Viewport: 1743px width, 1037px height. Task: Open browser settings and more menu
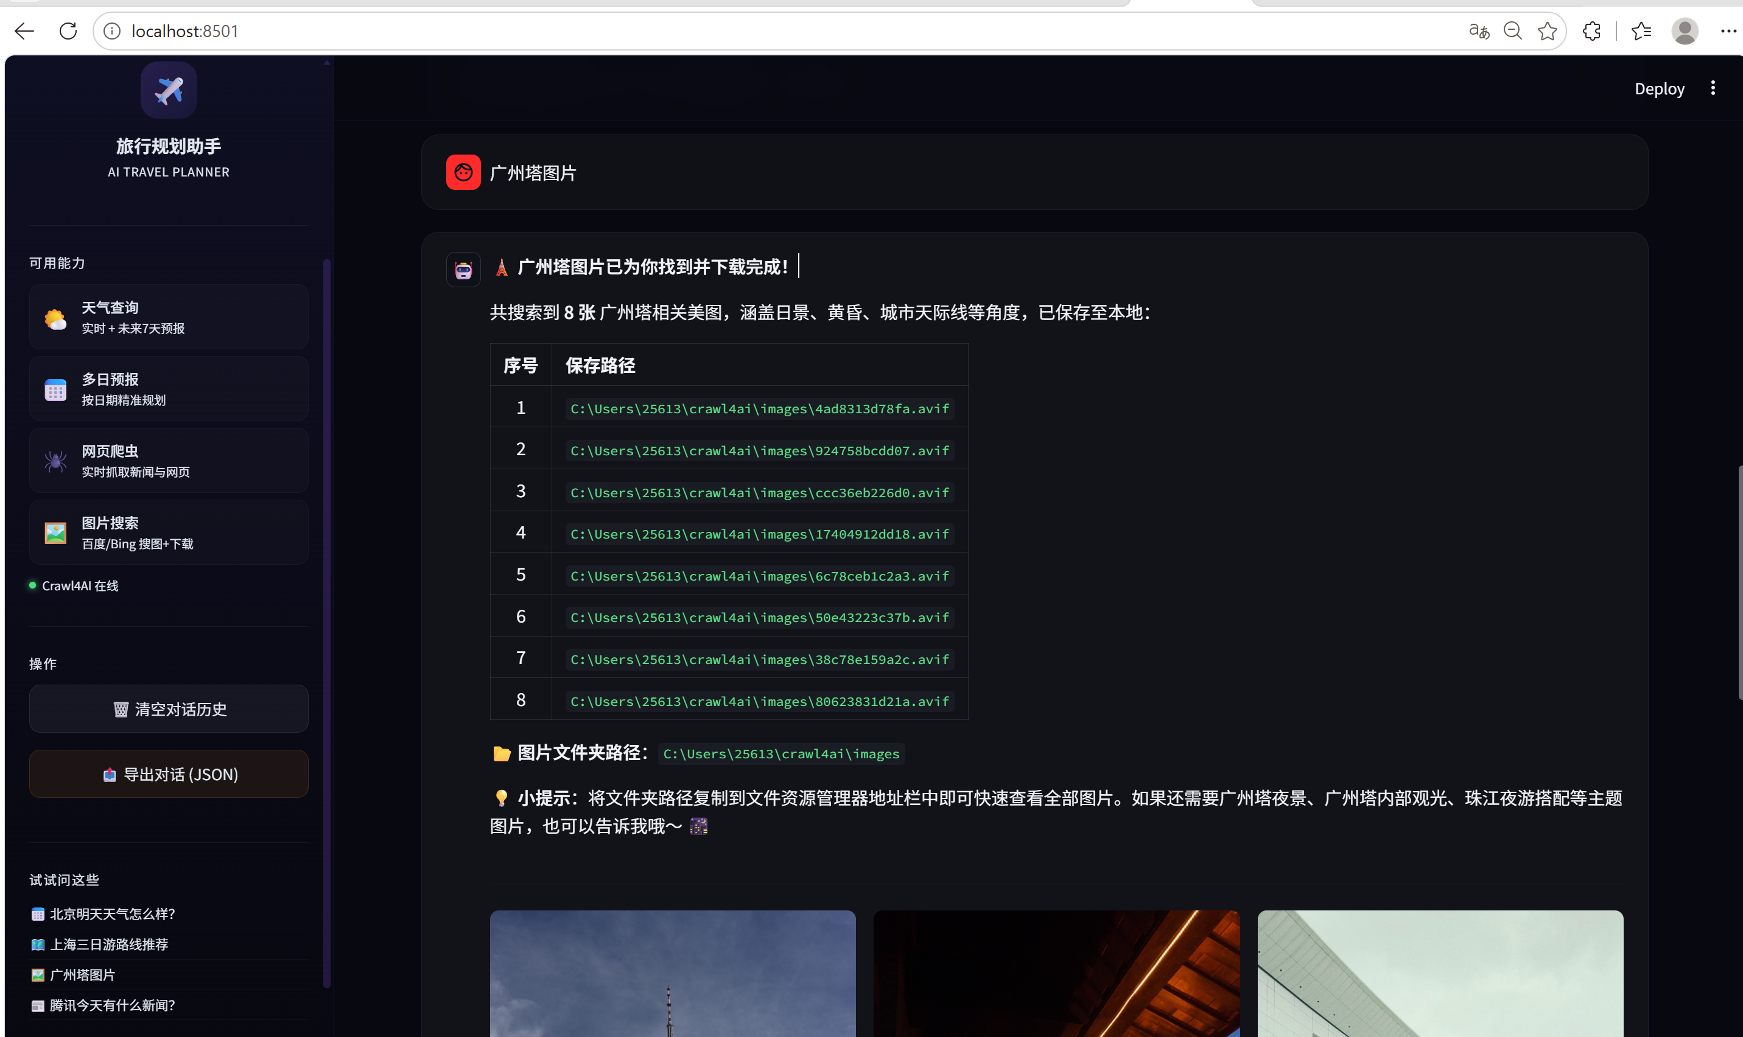click(x=1728, y=31)
